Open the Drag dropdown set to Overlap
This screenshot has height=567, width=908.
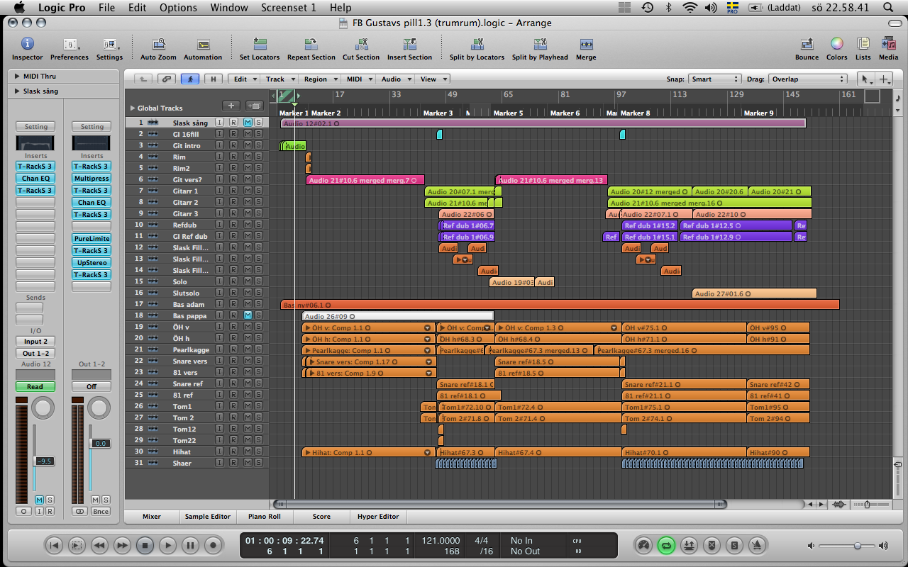pyautogui.click(x=808, y=79)
